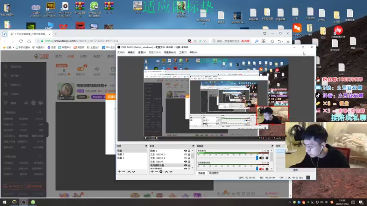Image resolution: width=367 pixels, height=206 pixels.
Task: Go to the browser home page icon
Action: 29,41
